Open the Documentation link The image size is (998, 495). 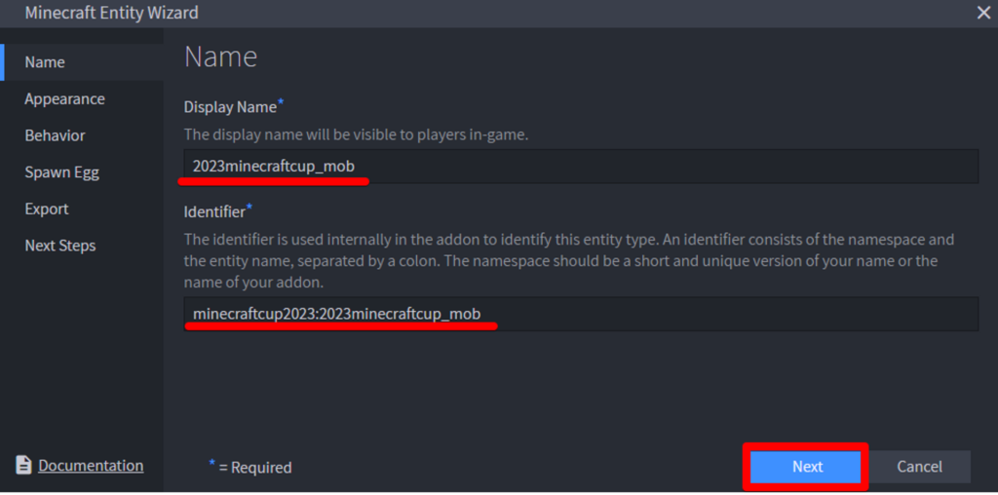[91, 466]
